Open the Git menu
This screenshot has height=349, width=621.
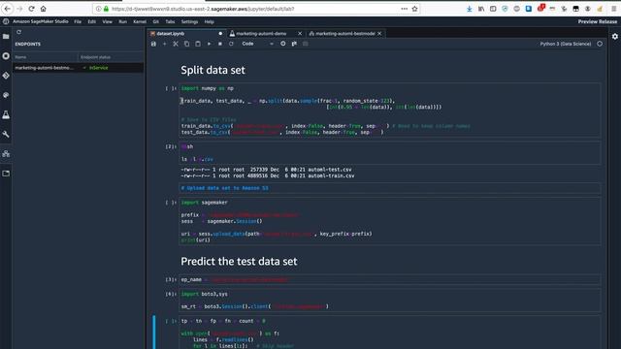pos(155,21)
